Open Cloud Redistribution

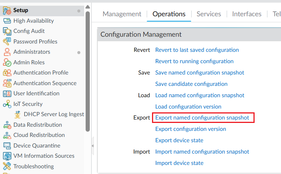click(39, 135)
